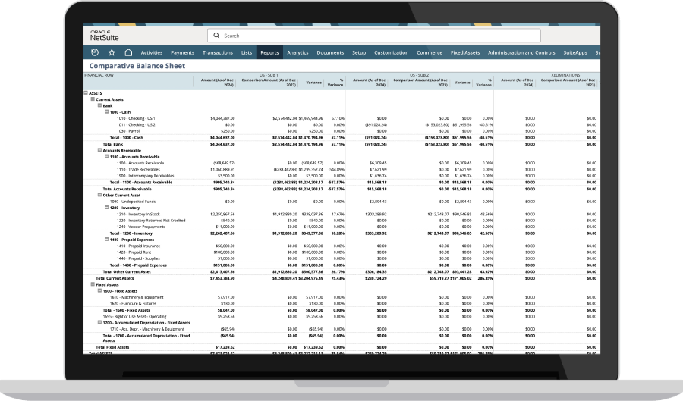
Task: Go to the Home icon
Action: pyautogui.click(x=128, y=52)
